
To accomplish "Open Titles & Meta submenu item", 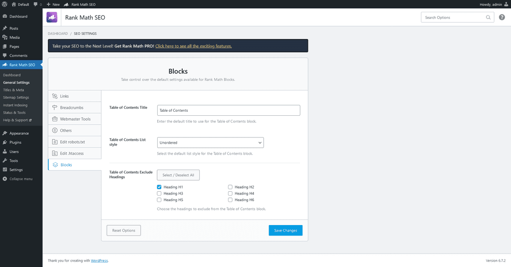I will (13, 90).
